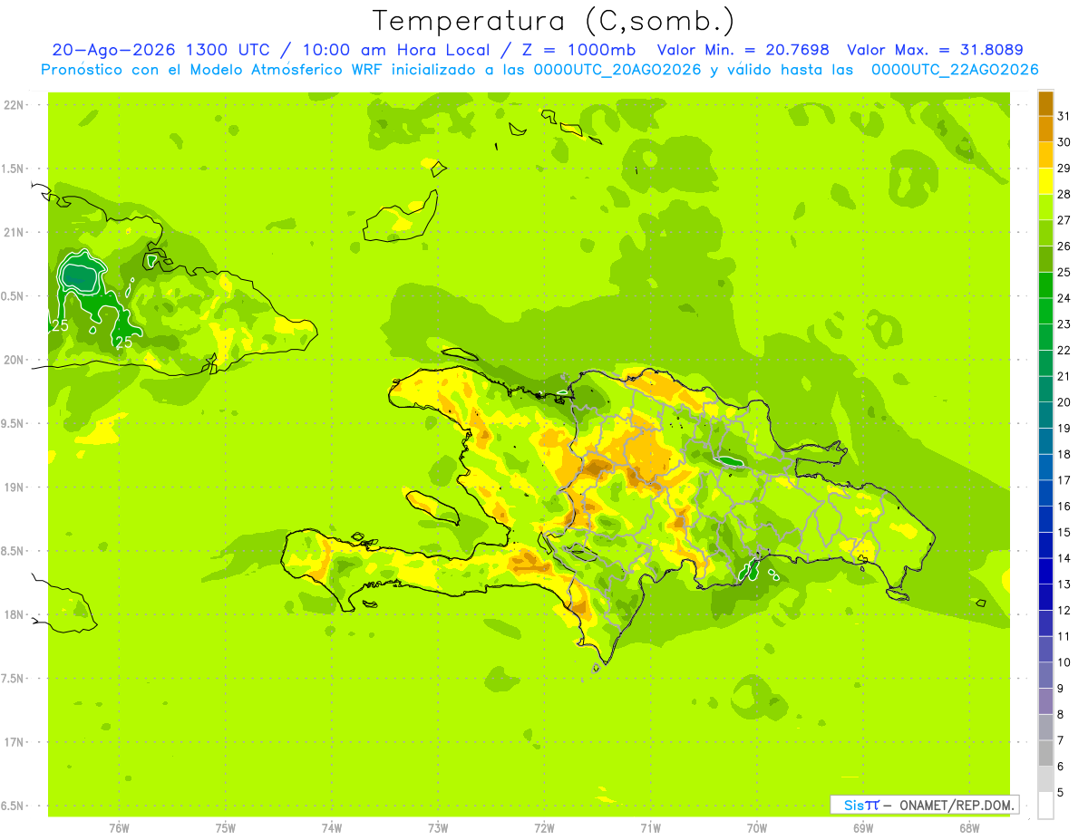The height and width of the screenshot is (840, 1088).
Task: Pick the legend swatch between 26 and 27
Action: (1045, 233)
